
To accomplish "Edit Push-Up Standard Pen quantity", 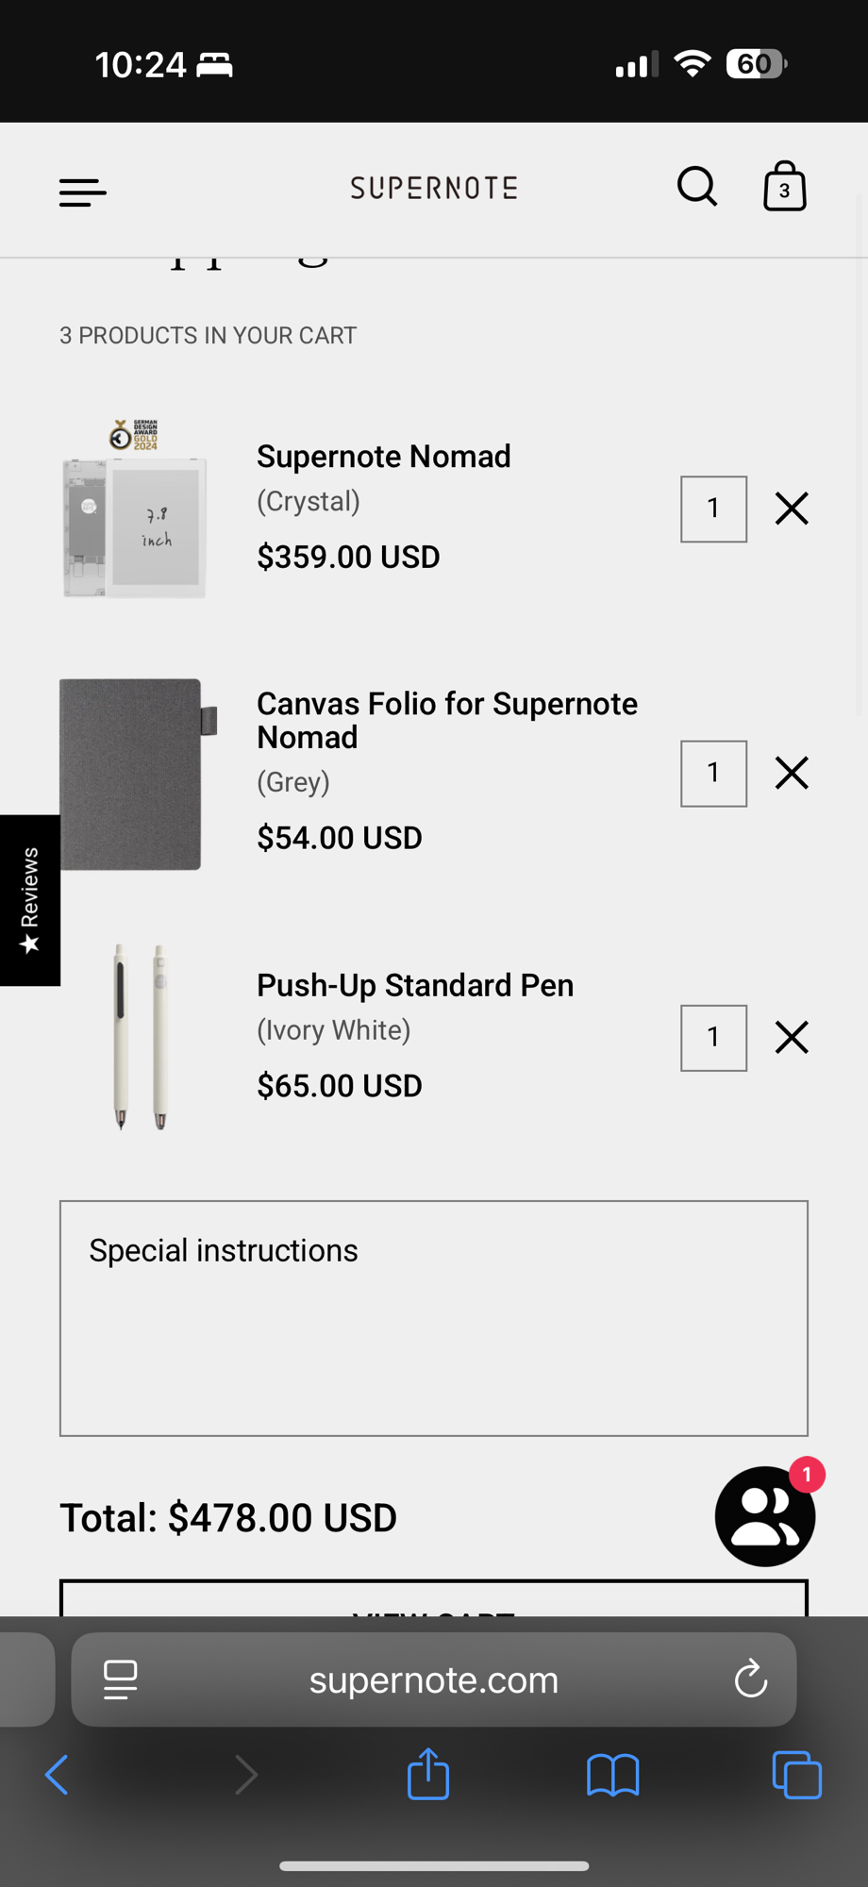I will pyautogui.click(x=713, y=1038).
